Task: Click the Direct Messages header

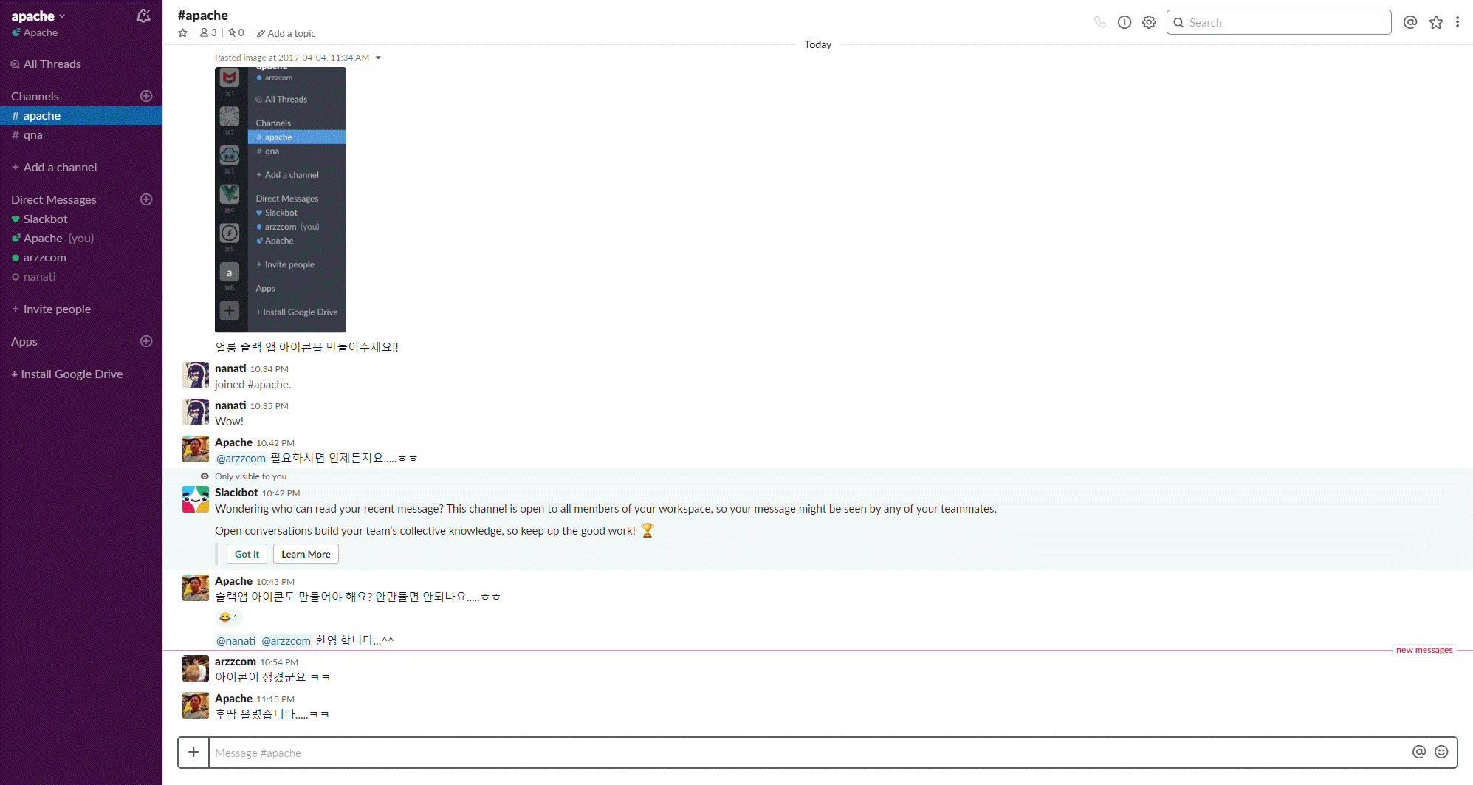Action: pyautogui.click(x=54, y=199)
